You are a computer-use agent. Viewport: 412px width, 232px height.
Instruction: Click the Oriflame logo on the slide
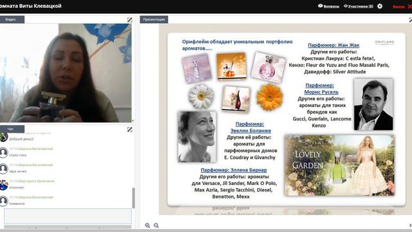[x=384, y=43]
